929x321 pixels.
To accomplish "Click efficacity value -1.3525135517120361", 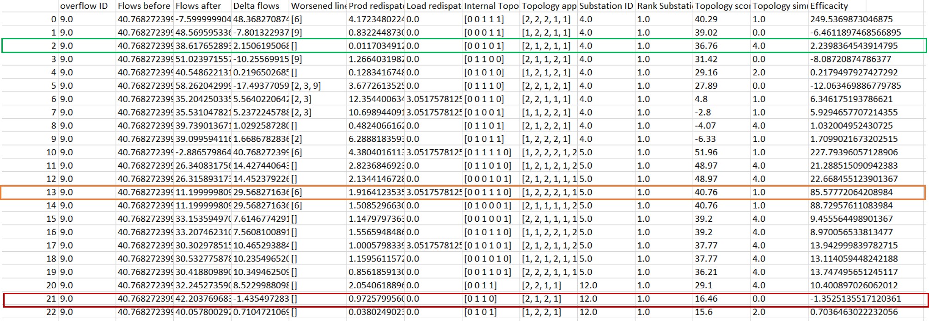I will point(856,299).
